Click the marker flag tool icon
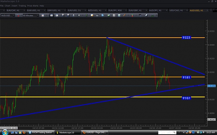This screenshot has width=217, height=135. pos(79,16)
